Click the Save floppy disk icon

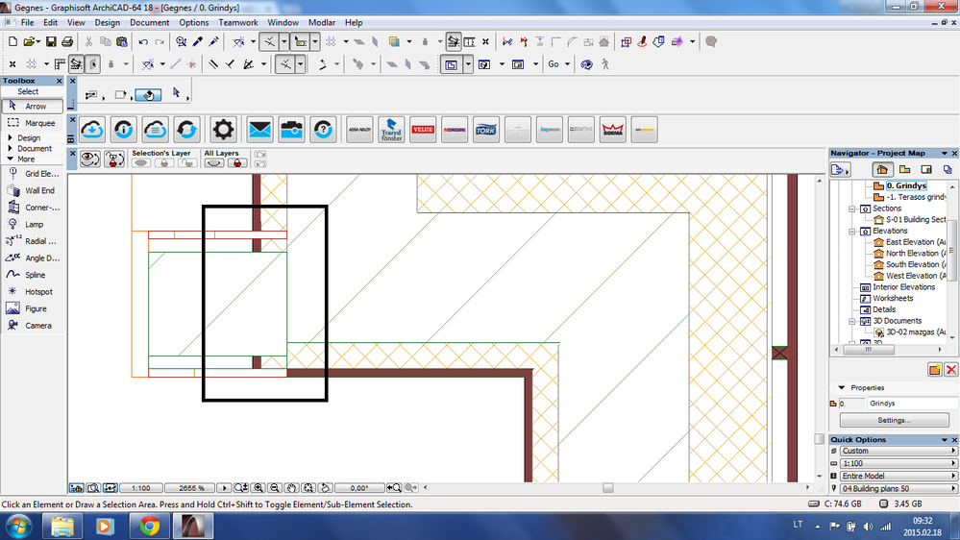(x=50, y=42)
